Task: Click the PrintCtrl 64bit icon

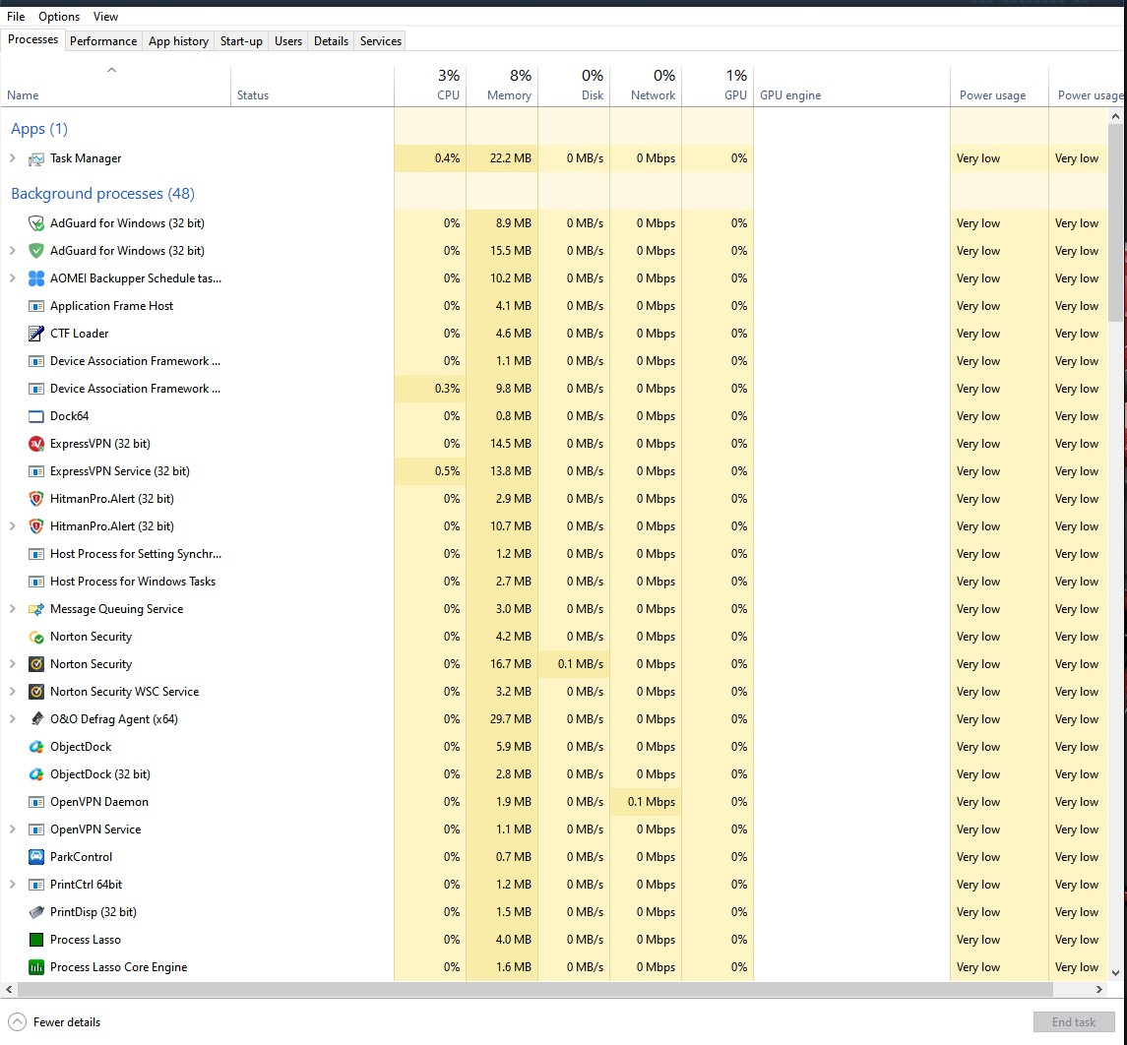Action: [x=36, y=885]
